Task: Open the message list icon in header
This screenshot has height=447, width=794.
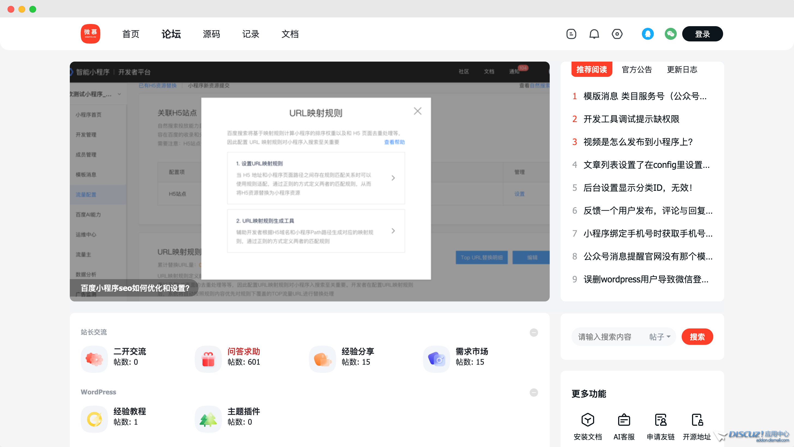Action: coord(571,34)
